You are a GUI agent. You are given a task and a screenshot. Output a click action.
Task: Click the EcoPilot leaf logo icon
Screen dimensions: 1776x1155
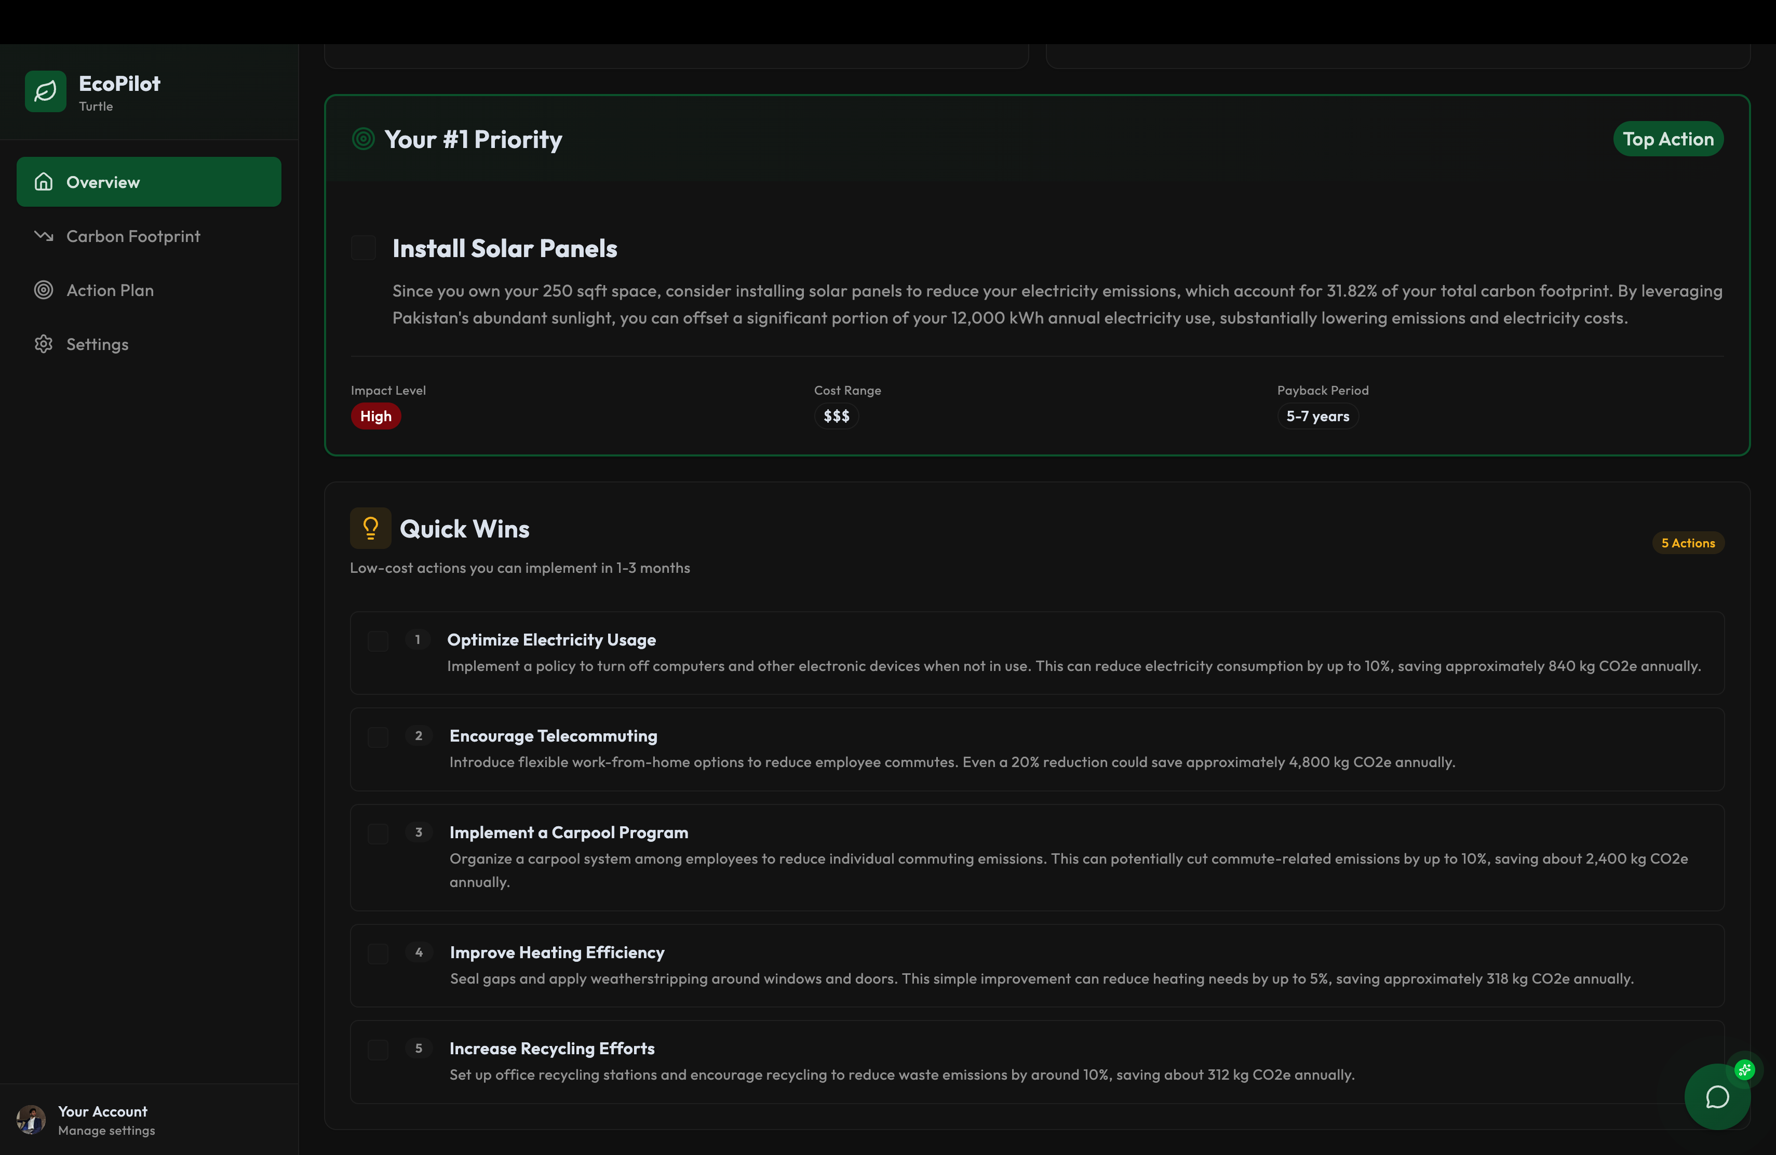46,92
